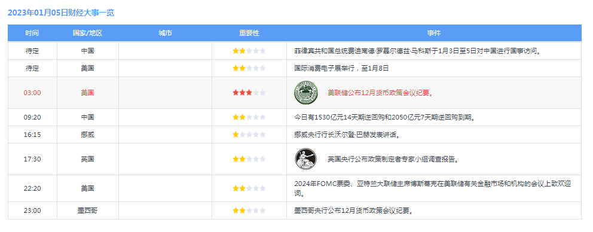The image size is (593, 232).
Task: Click the 16:15 time cell
Action: point(32,135)
